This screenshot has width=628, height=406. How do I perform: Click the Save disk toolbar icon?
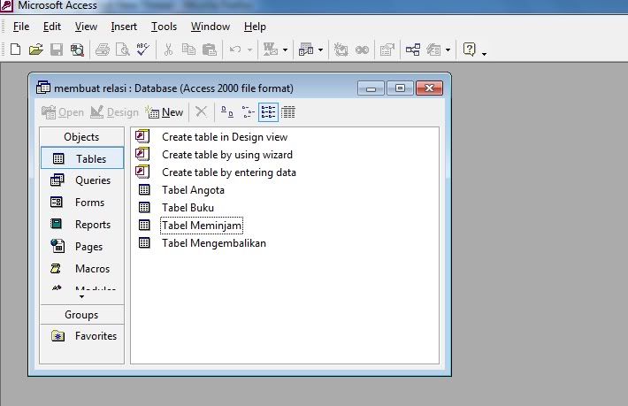[57, 50]
